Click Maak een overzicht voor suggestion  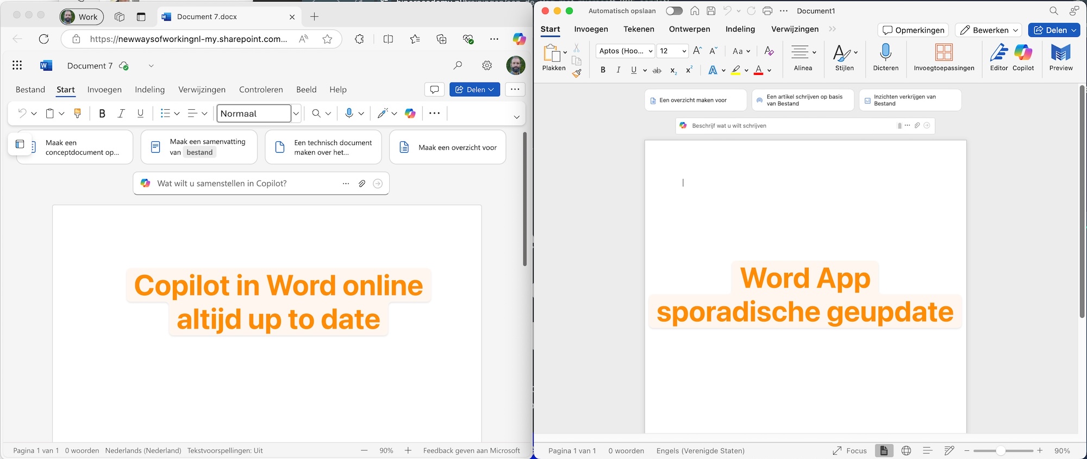click(x=448, y=147)
